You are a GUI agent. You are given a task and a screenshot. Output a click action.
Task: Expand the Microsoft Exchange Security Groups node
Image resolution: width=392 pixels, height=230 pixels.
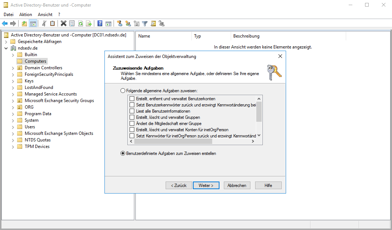tap(13, 101)
